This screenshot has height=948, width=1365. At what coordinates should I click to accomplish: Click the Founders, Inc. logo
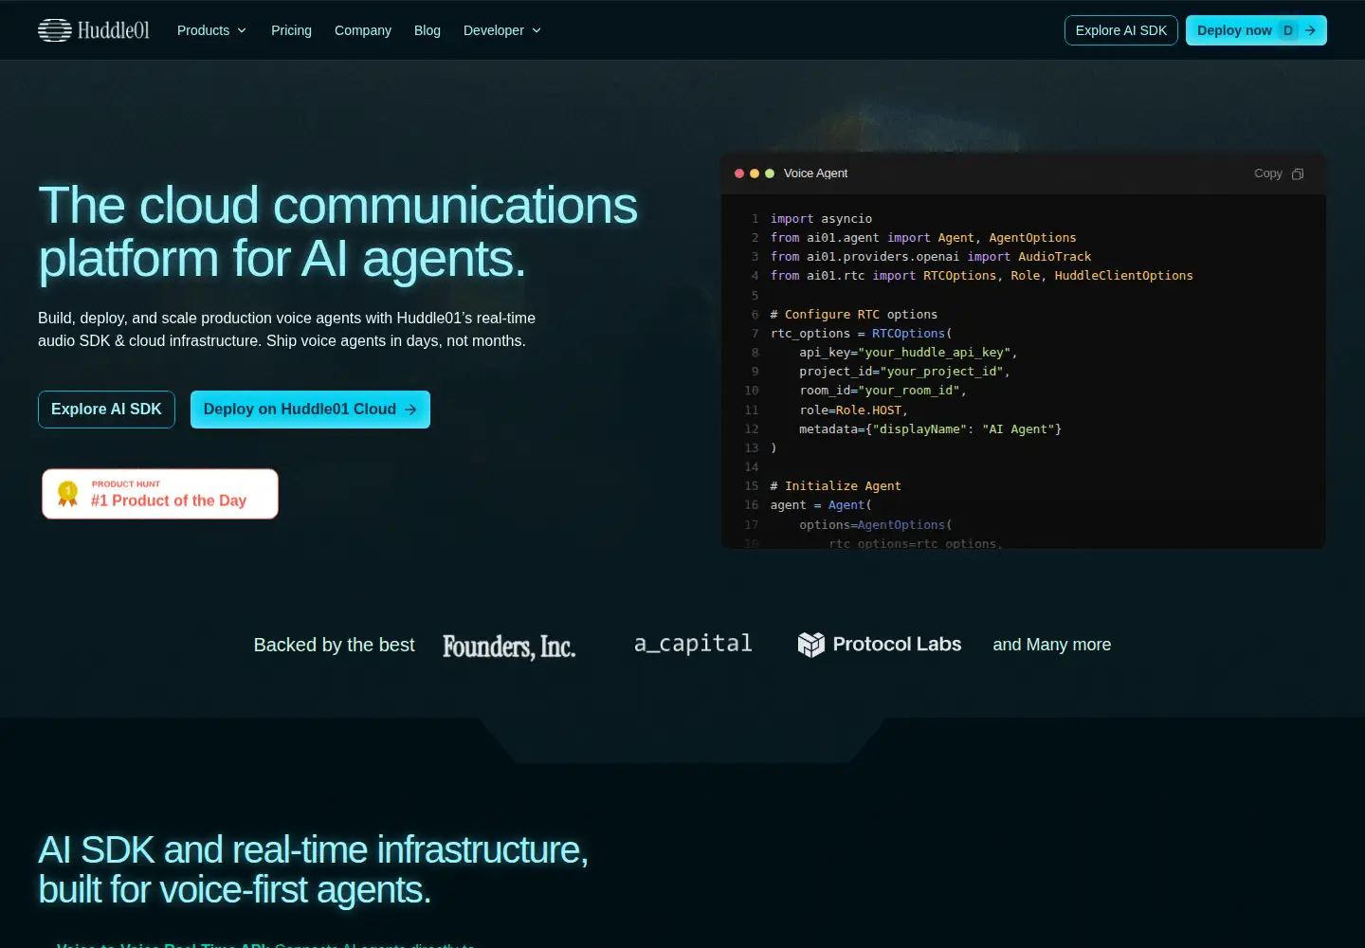tap(509, 646)
